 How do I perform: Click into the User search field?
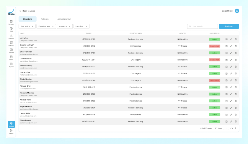point(203,26)
